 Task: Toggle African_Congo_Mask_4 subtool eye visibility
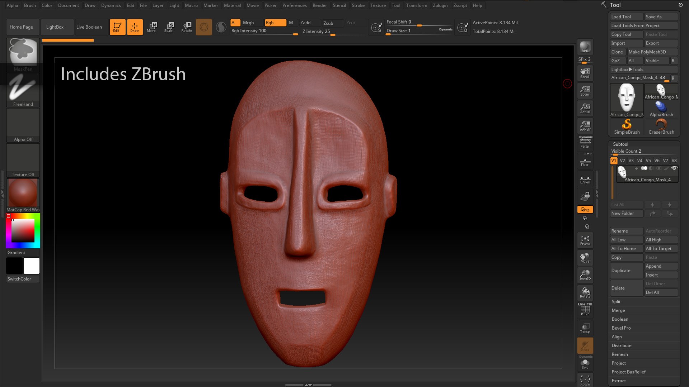point(674,168)
